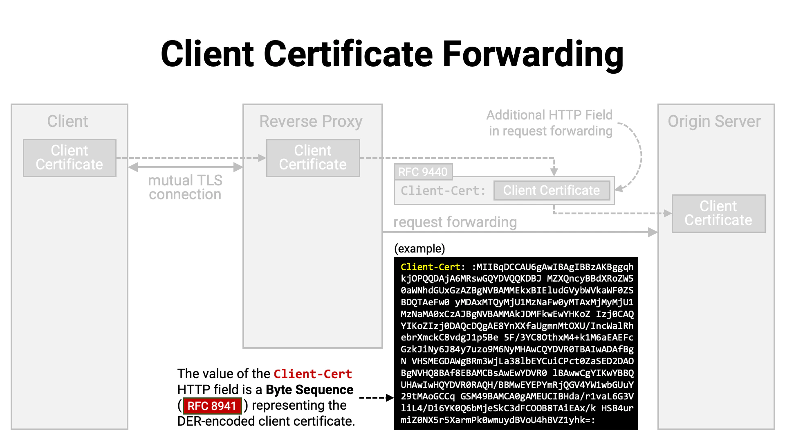Click the Client-Cert text in the explanation

pos(312,374)
